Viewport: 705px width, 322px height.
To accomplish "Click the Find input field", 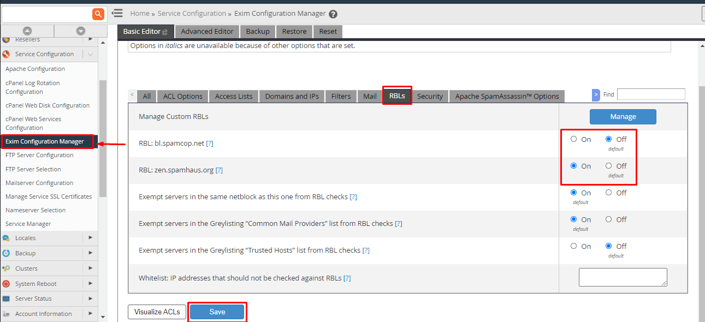I will 651,94.
